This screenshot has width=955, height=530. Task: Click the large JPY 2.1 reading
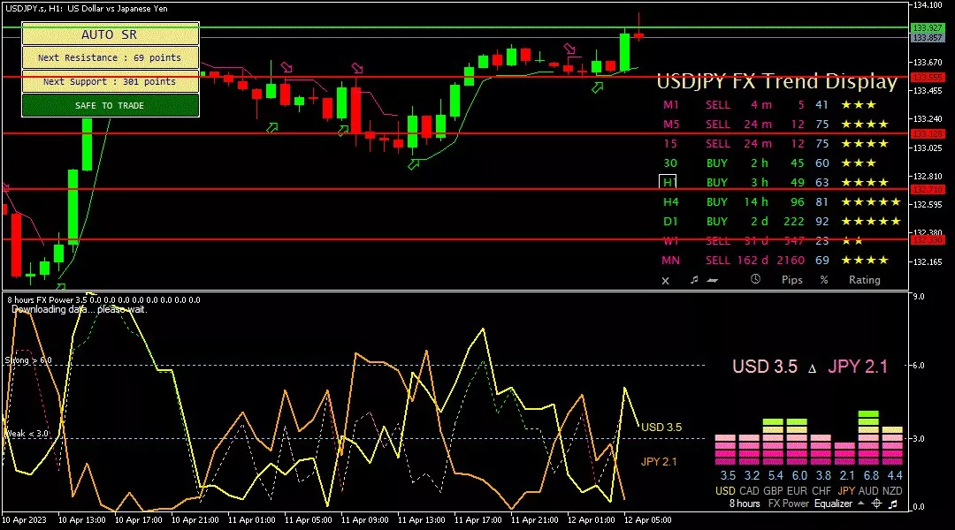tap(858, 367)
